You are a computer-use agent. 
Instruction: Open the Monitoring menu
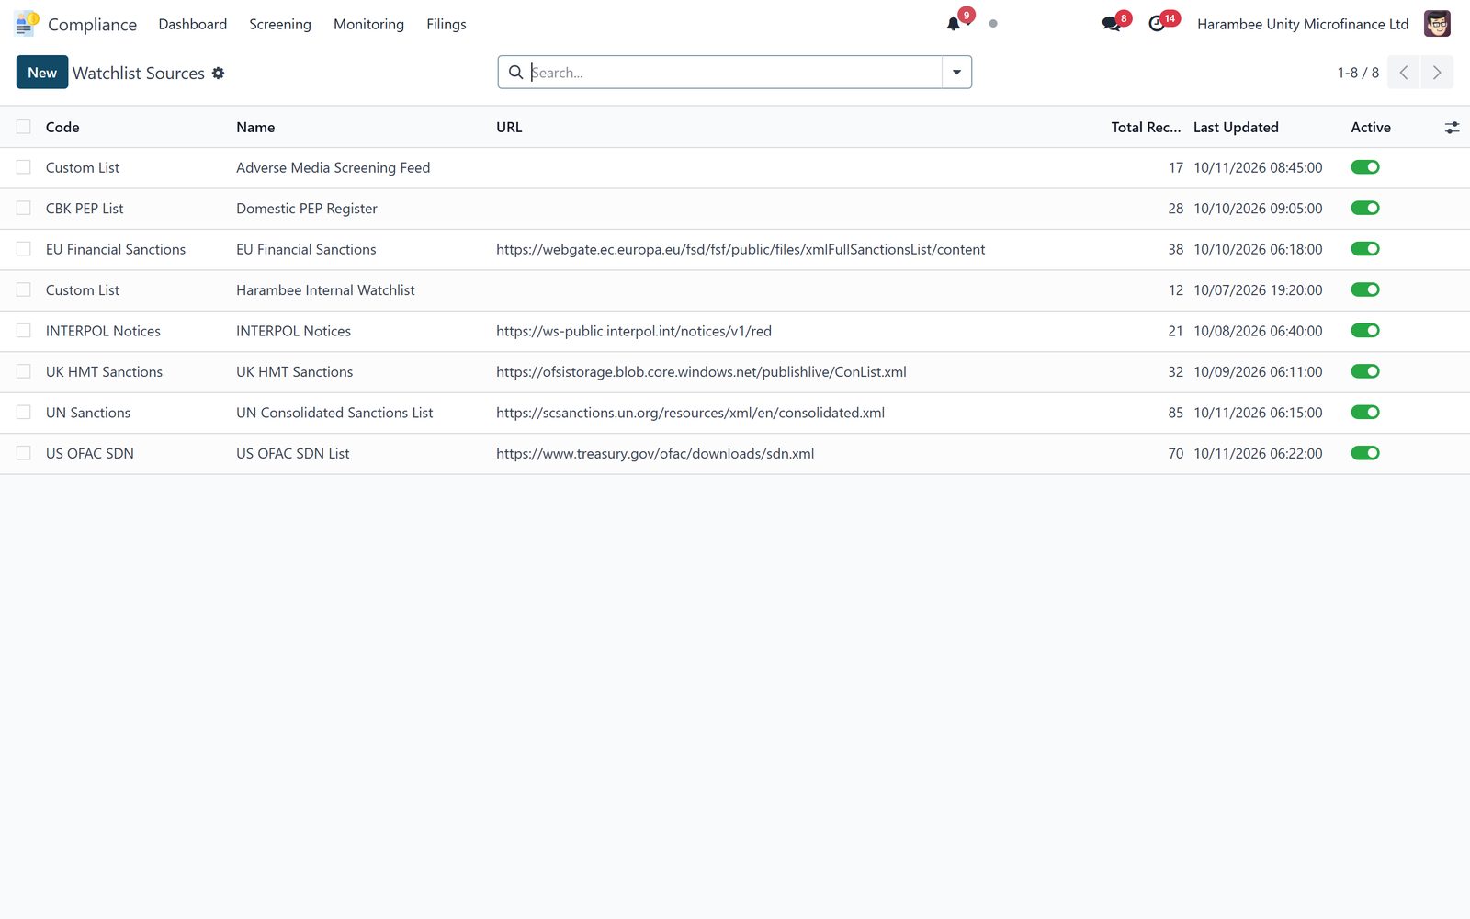click(x=368, y=24)
